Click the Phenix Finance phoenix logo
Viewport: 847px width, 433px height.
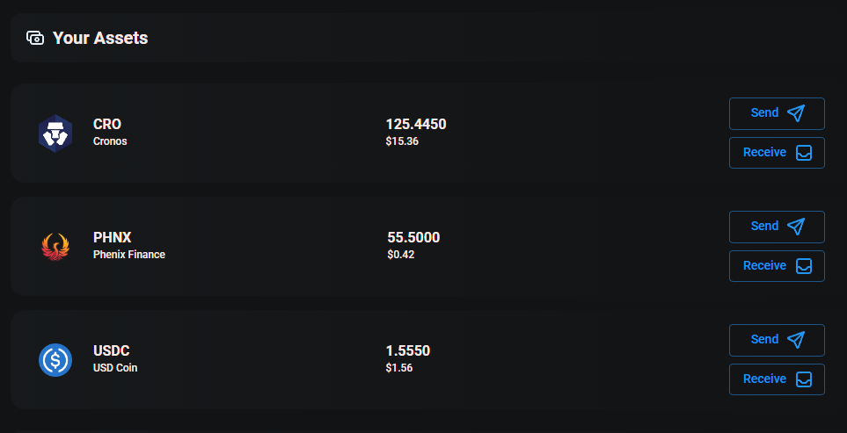(55, 247)
